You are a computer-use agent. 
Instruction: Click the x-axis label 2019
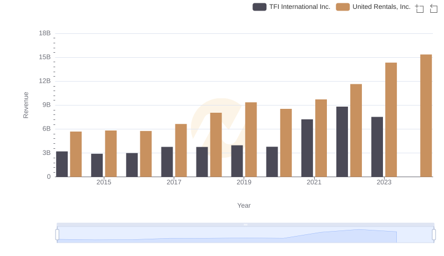click(x=244, y=182)
